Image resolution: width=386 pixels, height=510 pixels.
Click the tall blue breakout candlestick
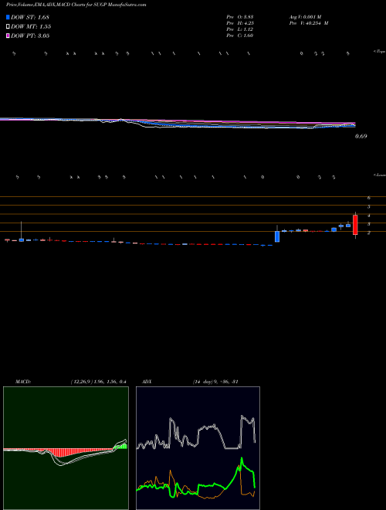point(277,236)
